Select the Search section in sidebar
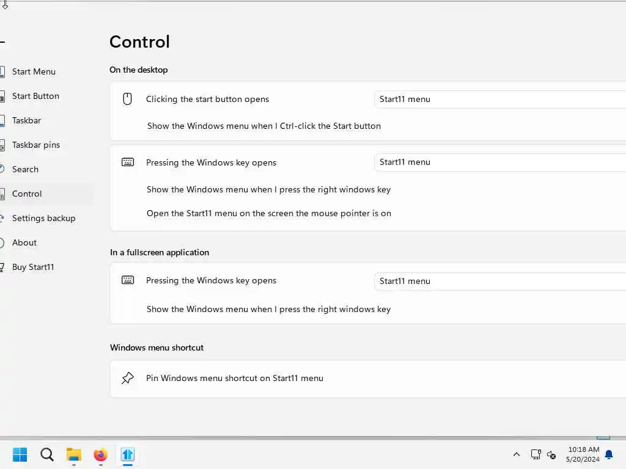The width and height of the screenshot is (626, 469). click(25, 169)
